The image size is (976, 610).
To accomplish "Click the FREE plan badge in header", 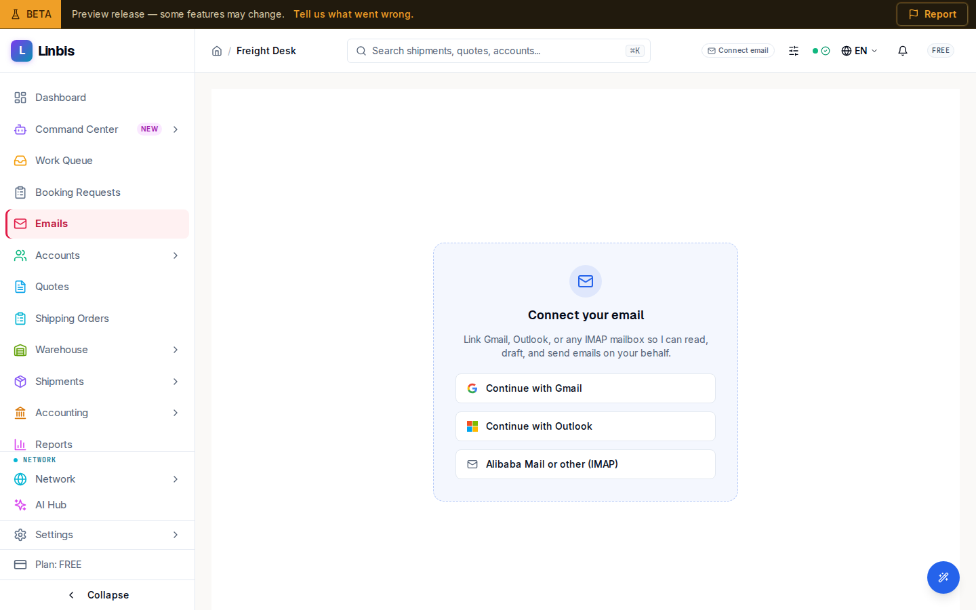I will [941, 51].
